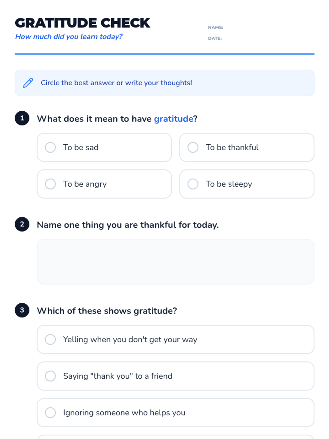Click the Date line field
This screenshot has width=329, height=439.
coord(269,38)
